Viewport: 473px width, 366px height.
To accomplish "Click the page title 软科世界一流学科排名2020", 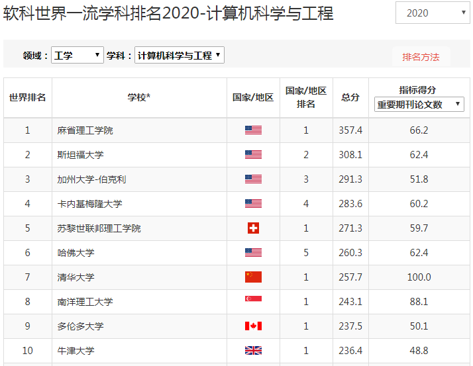I will [168, 13].
